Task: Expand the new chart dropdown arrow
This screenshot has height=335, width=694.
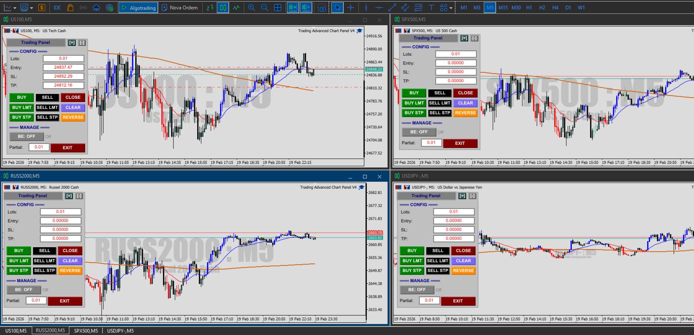Action: coord(15,8)
